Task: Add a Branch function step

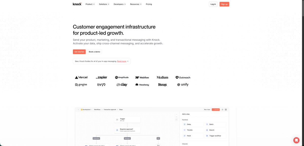Action: (215, 130)
